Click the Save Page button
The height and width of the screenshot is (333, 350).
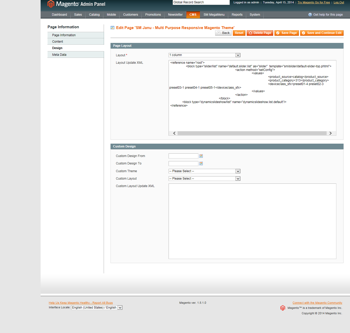pyautogui.click(x=287, y=33)
